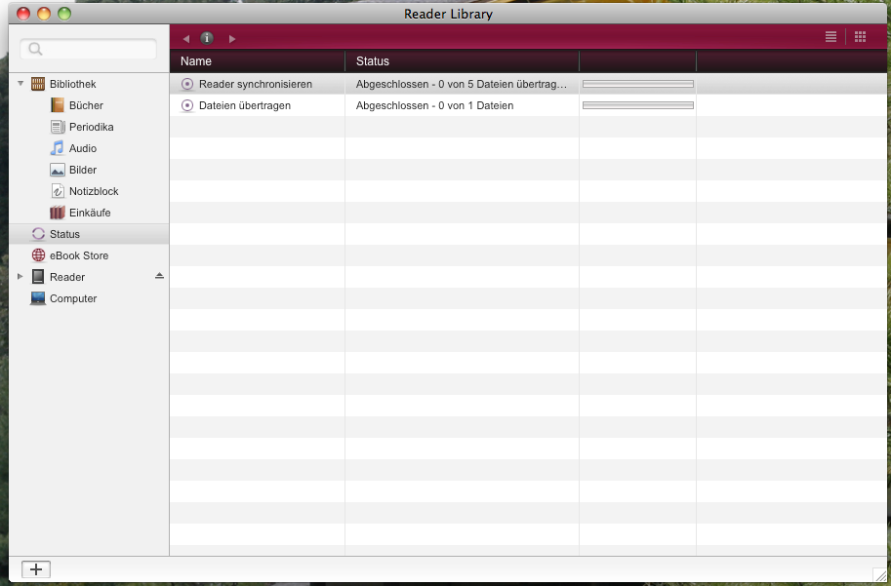
Task: Switch to thumbnail grid view
Action: (860, 37)
